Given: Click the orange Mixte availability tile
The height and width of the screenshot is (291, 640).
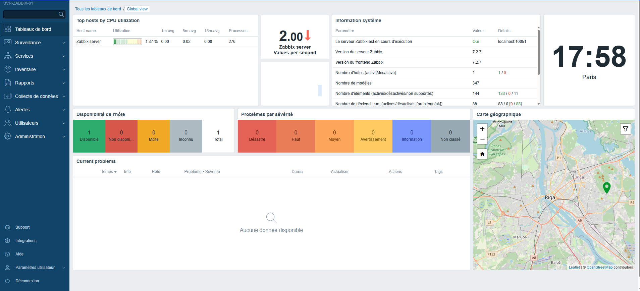Looking at the screenshot, I should coord(154,136).
